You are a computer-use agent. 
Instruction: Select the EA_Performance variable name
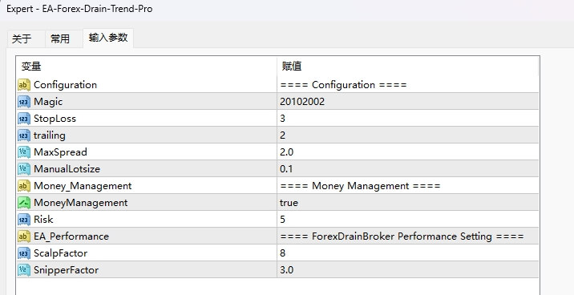pos(71,236)
